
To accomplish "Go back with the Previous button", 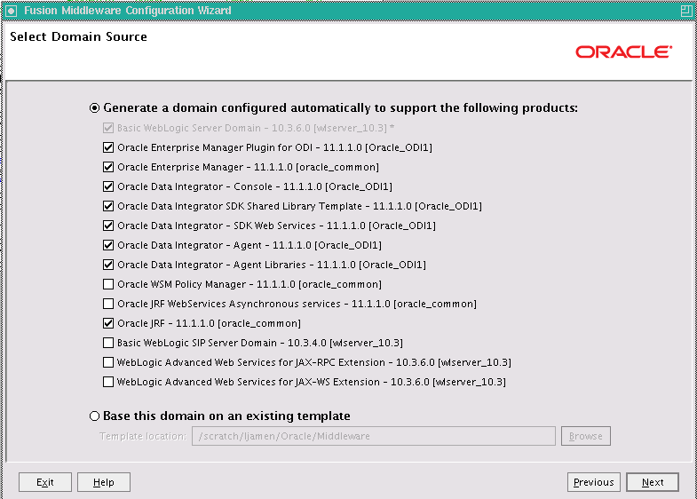I will 593,482.
